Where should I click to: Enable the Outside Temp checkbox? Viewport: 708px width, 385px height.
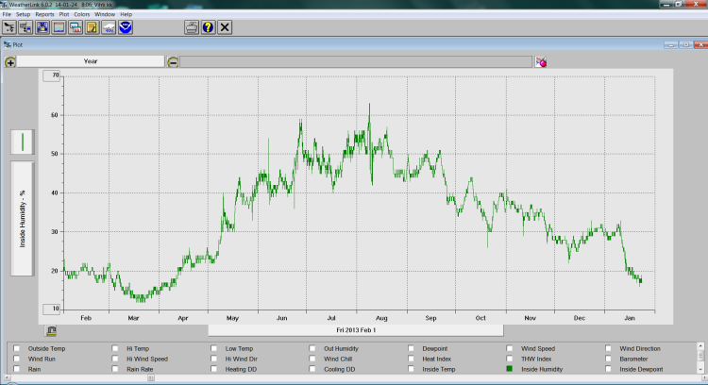16,348
